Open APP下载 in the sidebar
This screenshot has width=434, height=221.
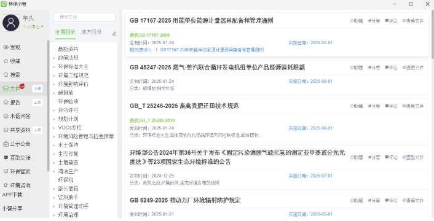(12, 195)
